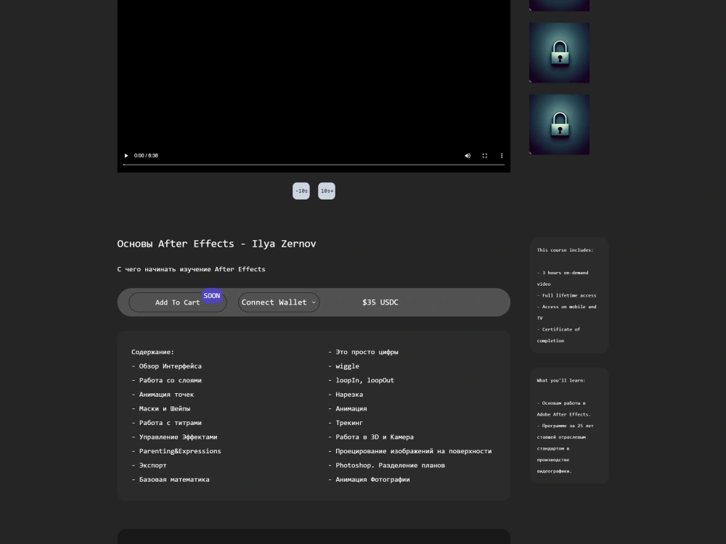Click the Обзор Интерфейса item

click(167, 366)
